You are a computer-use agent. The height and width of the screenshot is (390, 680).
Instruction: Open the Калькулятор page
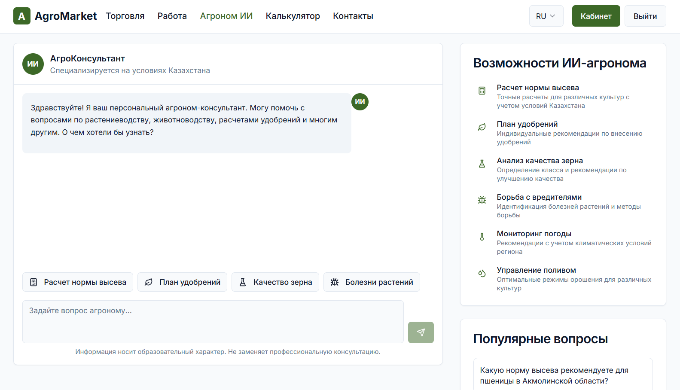pyautogui.click(x=293, y=16)
